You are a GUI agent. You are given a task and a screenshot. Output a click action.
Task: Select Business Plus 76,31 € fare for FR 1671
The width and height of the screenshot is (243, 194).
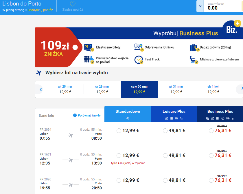[x=211, y=156]
